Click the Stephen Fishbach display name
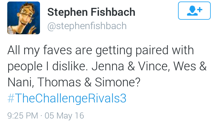Viewport: 218px width, 127px height. pos(91,12)
